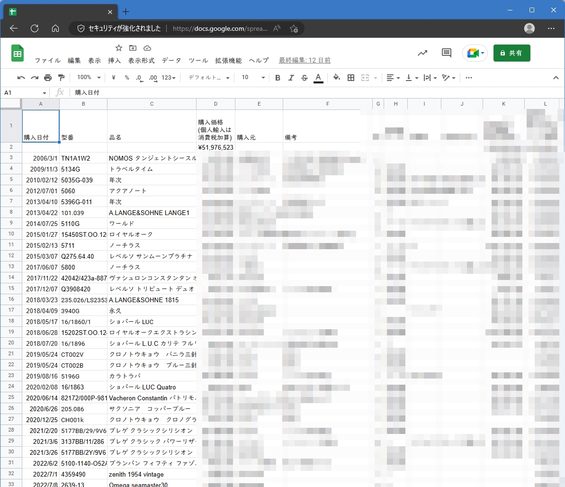Open the 表示形式 menu
Image resolution: width=565 pixels, height=487 pixels.
tap(141, 61)
